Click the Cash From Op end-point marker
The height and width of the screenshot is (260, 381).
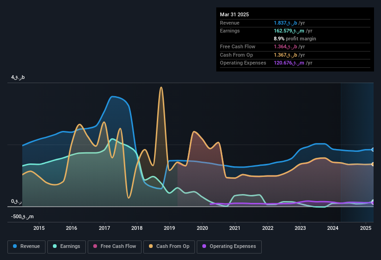(373, 164)
